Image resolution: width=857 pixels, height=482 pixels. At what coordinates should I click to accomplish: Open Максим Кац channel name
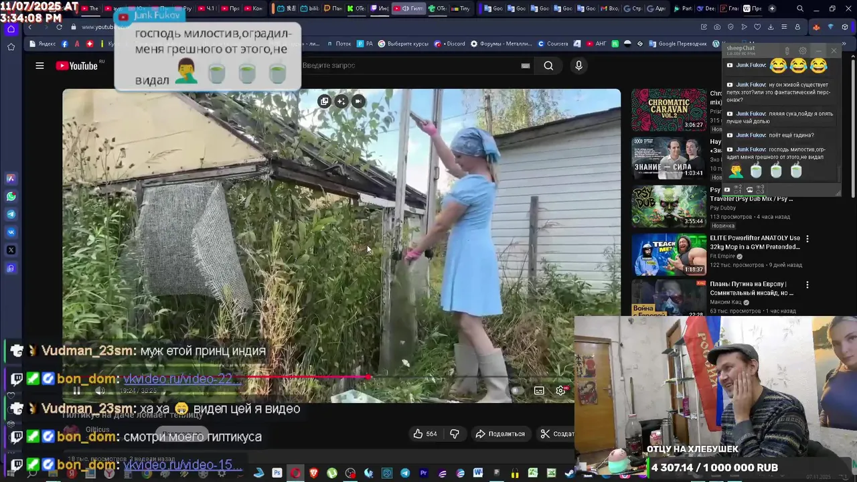[726, 303]
